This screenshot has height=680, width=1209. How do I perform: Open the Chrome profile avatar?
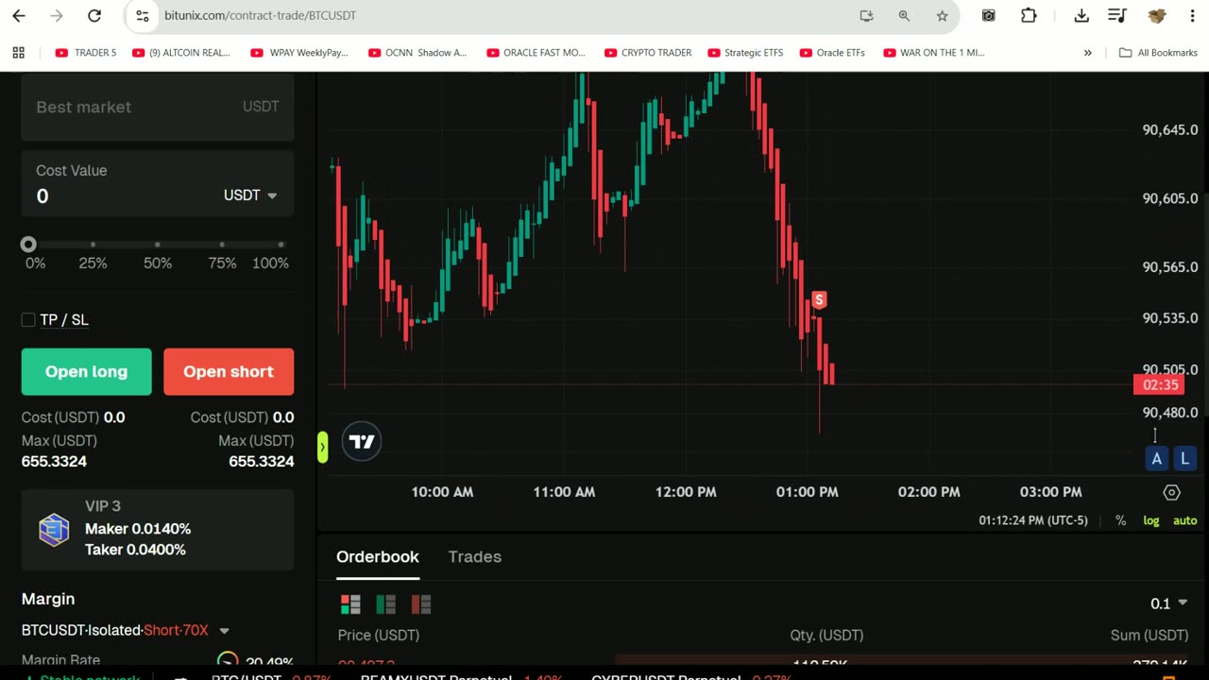[x=1156, y=15]
